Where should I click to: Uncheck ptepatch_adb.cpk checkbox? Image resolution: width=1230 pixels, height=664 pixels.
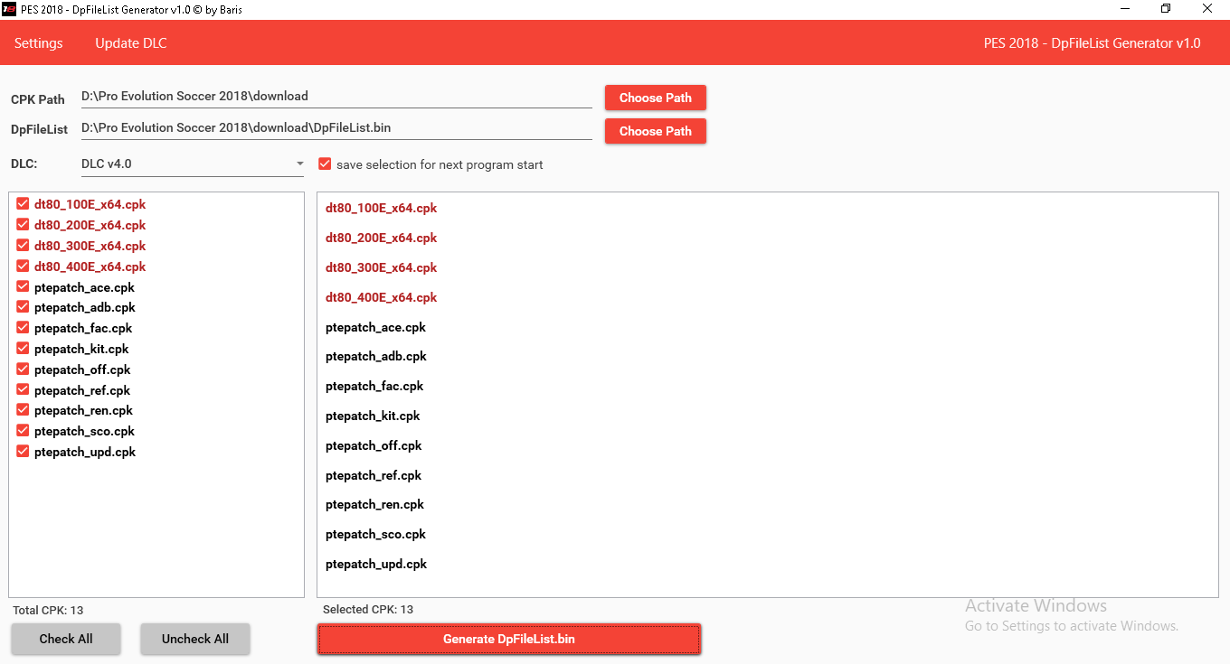23,307
